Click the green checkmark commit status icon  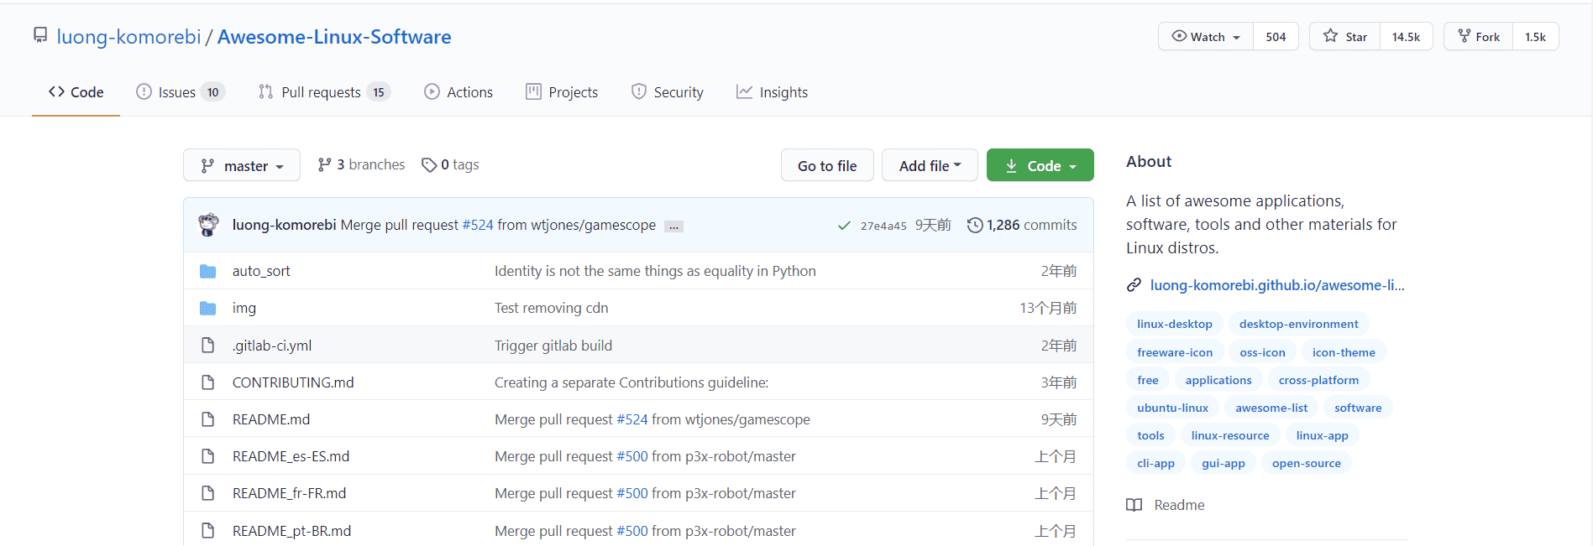coord(844,226)
